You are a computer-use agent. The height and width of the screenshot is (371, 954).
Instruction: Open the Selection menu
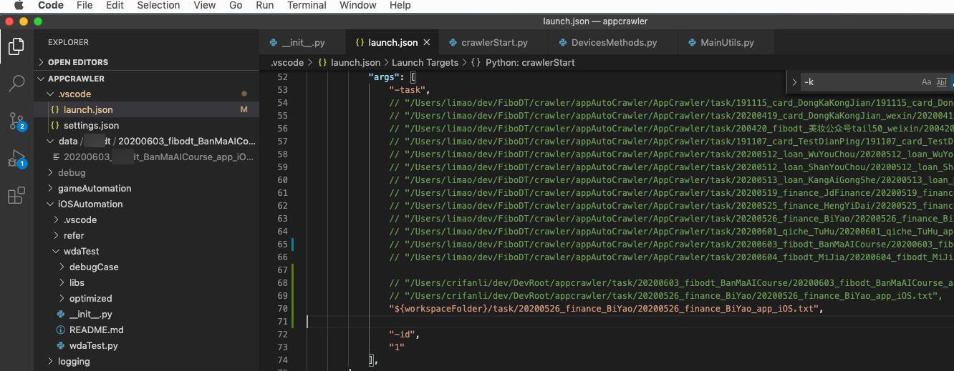point(158,5)
